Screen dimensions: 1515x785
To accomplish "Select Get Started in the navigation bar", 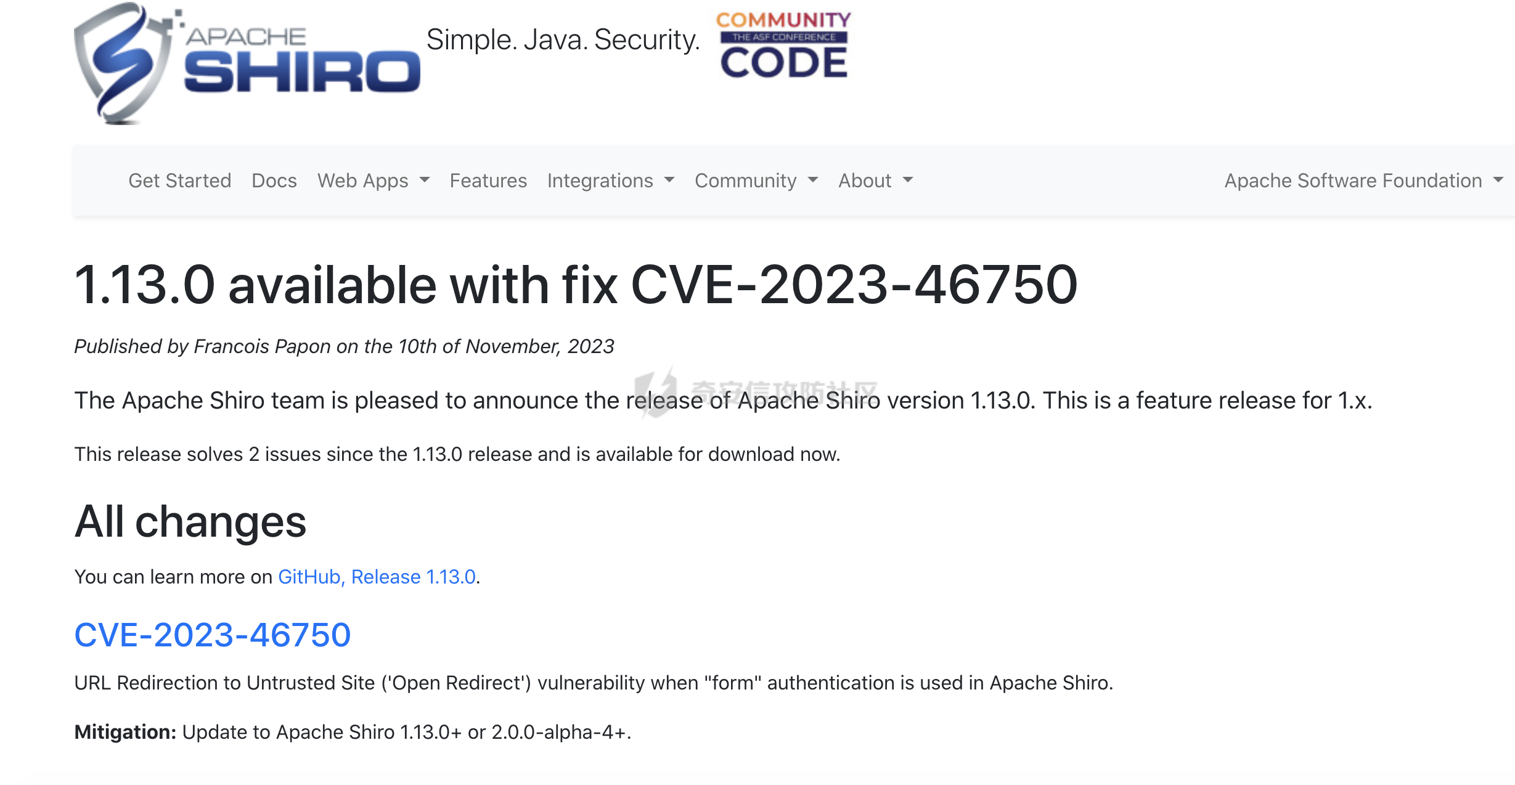I will (x=179, y=181).
